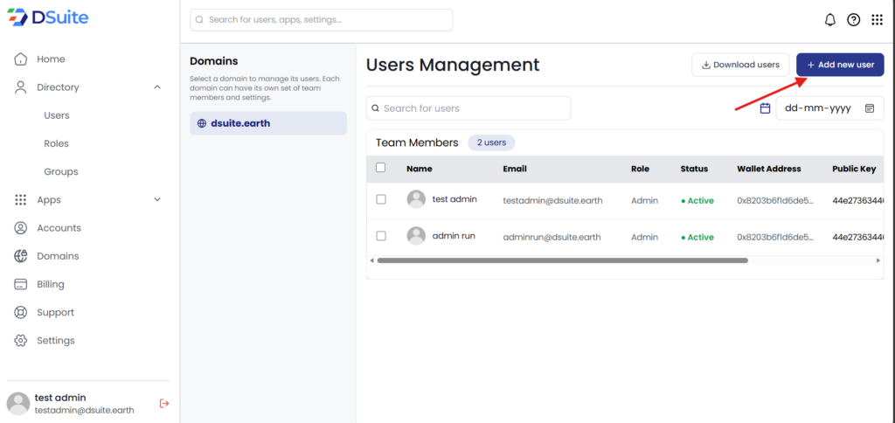
Task: Expand the Apps section in sidebar
Action: click(x=157, y=199)
